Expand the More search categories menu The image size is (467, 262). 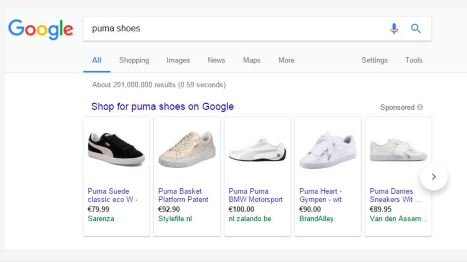(286, 60)
